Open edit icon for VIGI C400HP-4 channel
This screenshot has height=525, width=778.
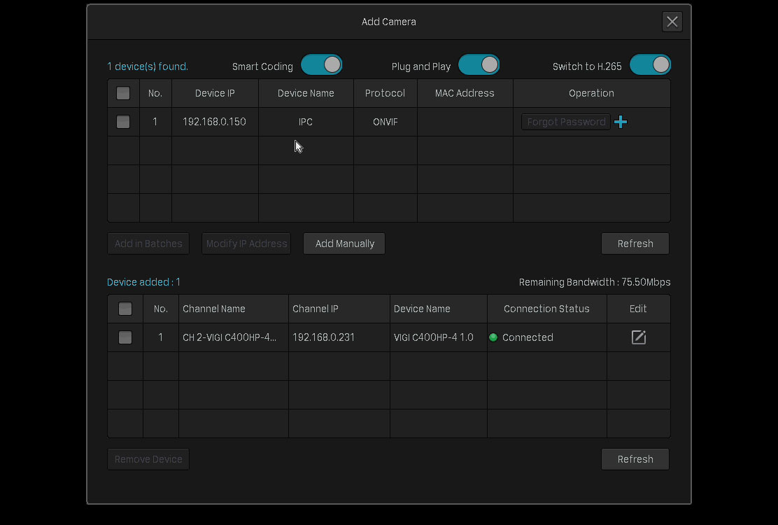[639, 337]
